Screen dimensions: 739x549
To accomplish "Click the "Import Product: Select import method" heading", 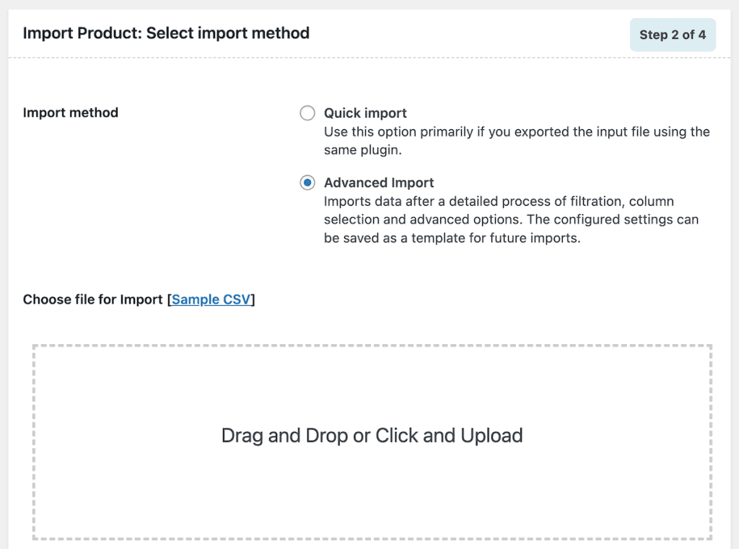I will (x=166, y=33).
